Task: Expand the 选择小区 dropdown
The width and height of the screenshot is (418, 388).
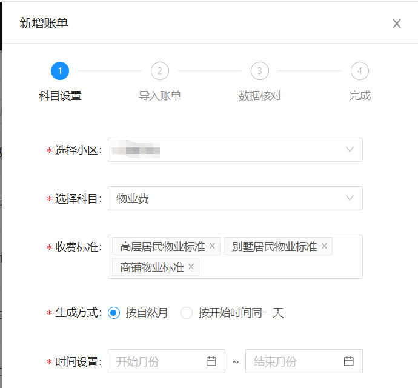Action: [350, 150]
